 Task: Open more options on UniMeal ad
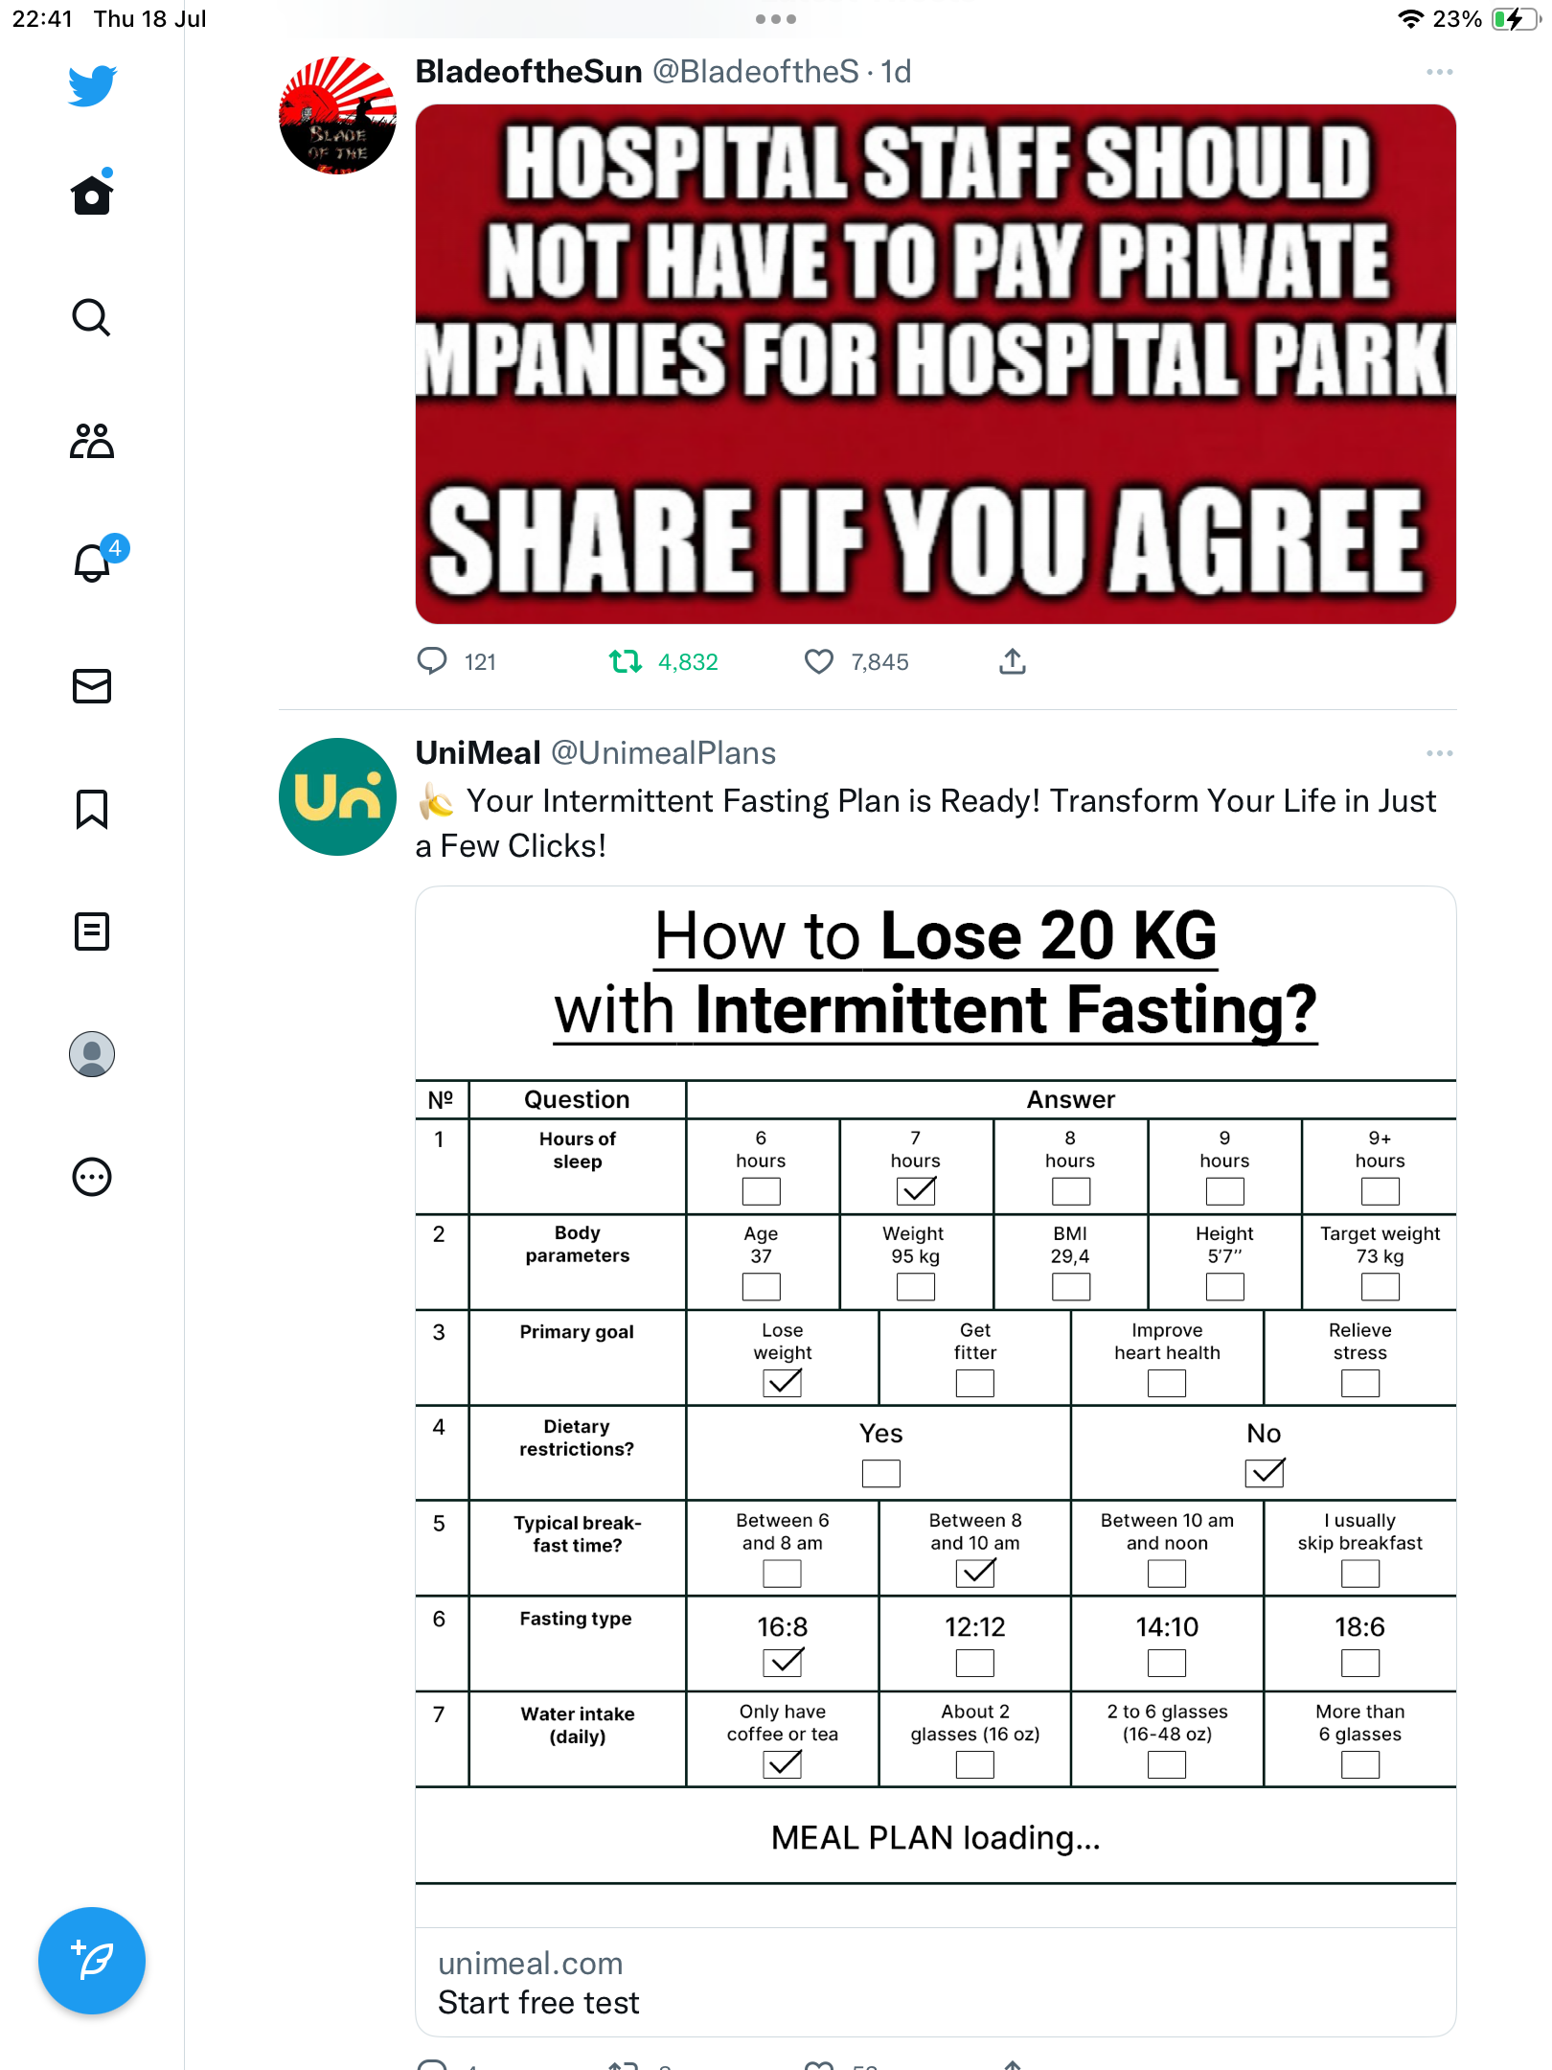(x=1439, y=753)
